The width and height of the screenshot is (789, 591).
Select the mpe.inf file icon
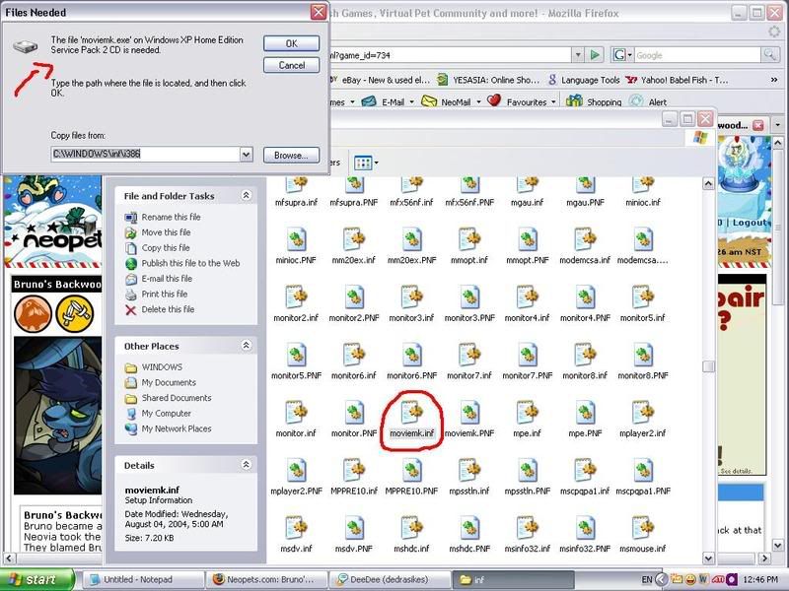point(527,412)
